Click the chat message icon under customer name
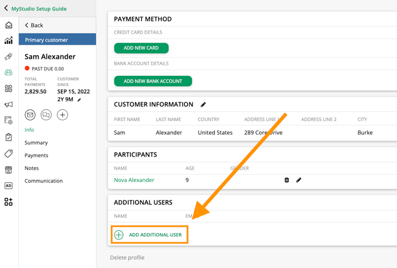The width and height of the screenshot is (397, 268). (x=46, y=115)
